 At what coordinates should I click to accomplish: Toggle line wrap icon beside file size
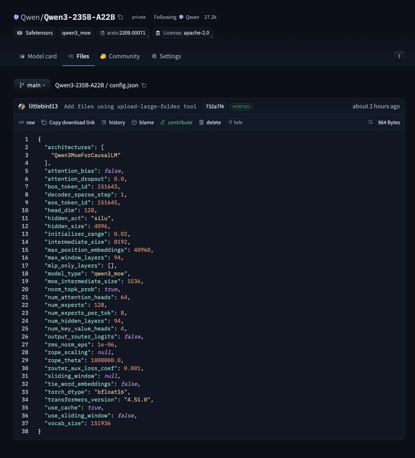click(x=370, y=122)
